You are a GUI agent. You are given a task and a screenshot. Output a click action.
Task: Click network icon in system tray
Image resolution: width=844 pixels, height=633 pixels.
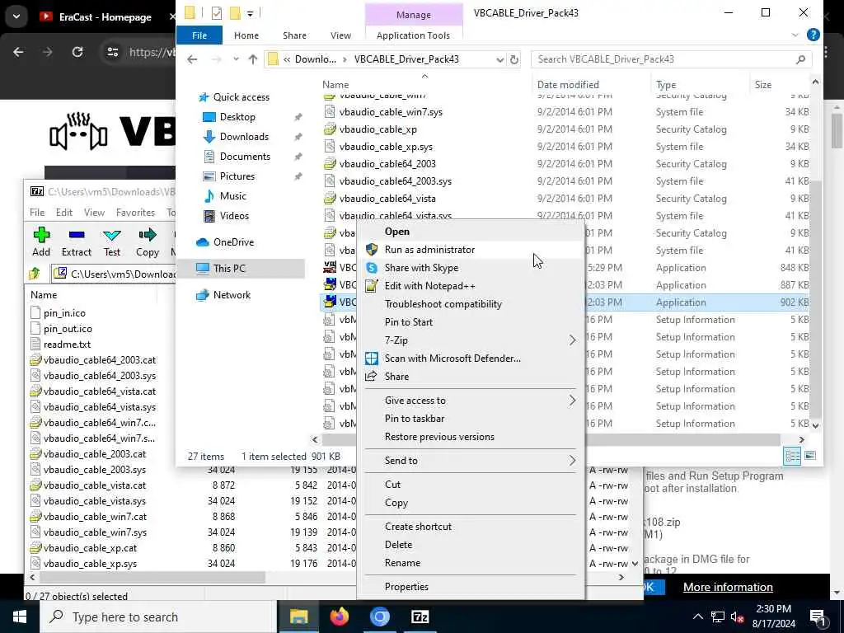pos(718,617)
